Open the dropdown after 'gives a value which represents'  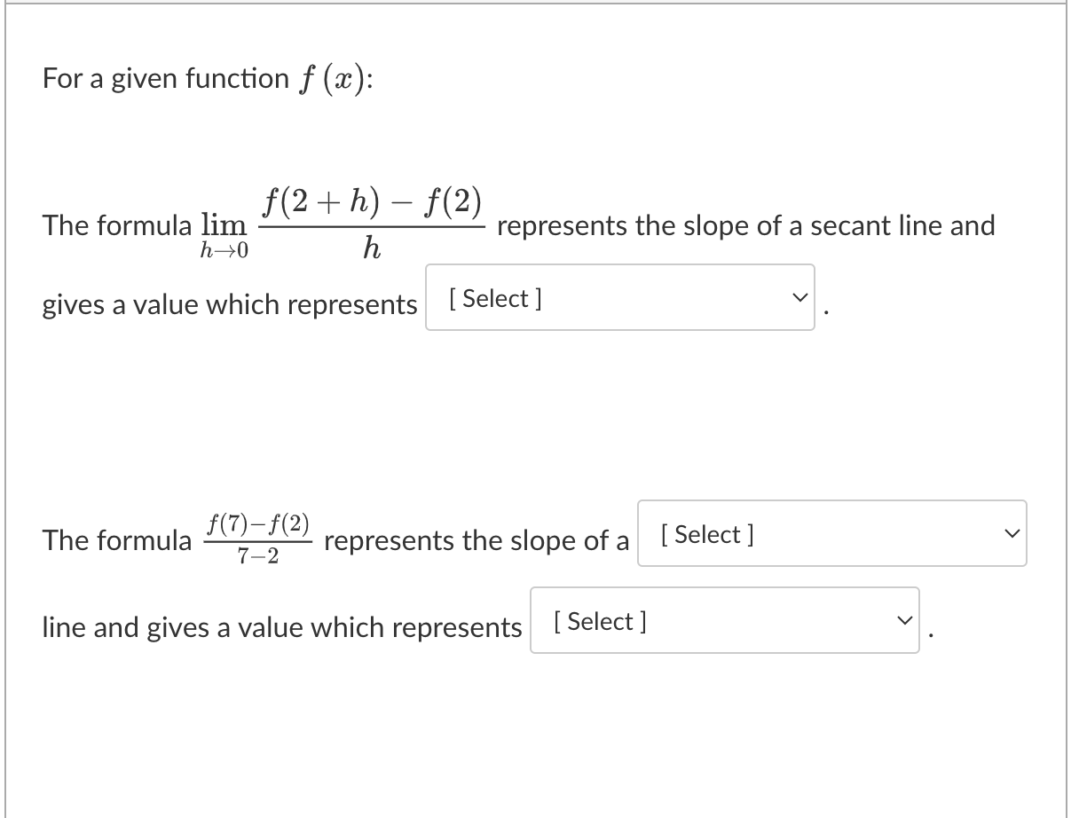[619, 297]
